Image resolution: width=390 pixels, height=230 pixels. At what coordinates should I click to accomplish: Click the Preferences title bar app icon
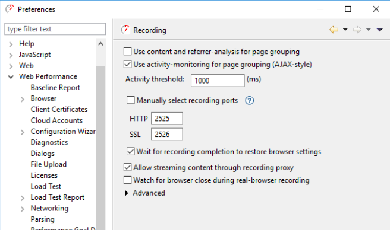click(x=10, y=9)
